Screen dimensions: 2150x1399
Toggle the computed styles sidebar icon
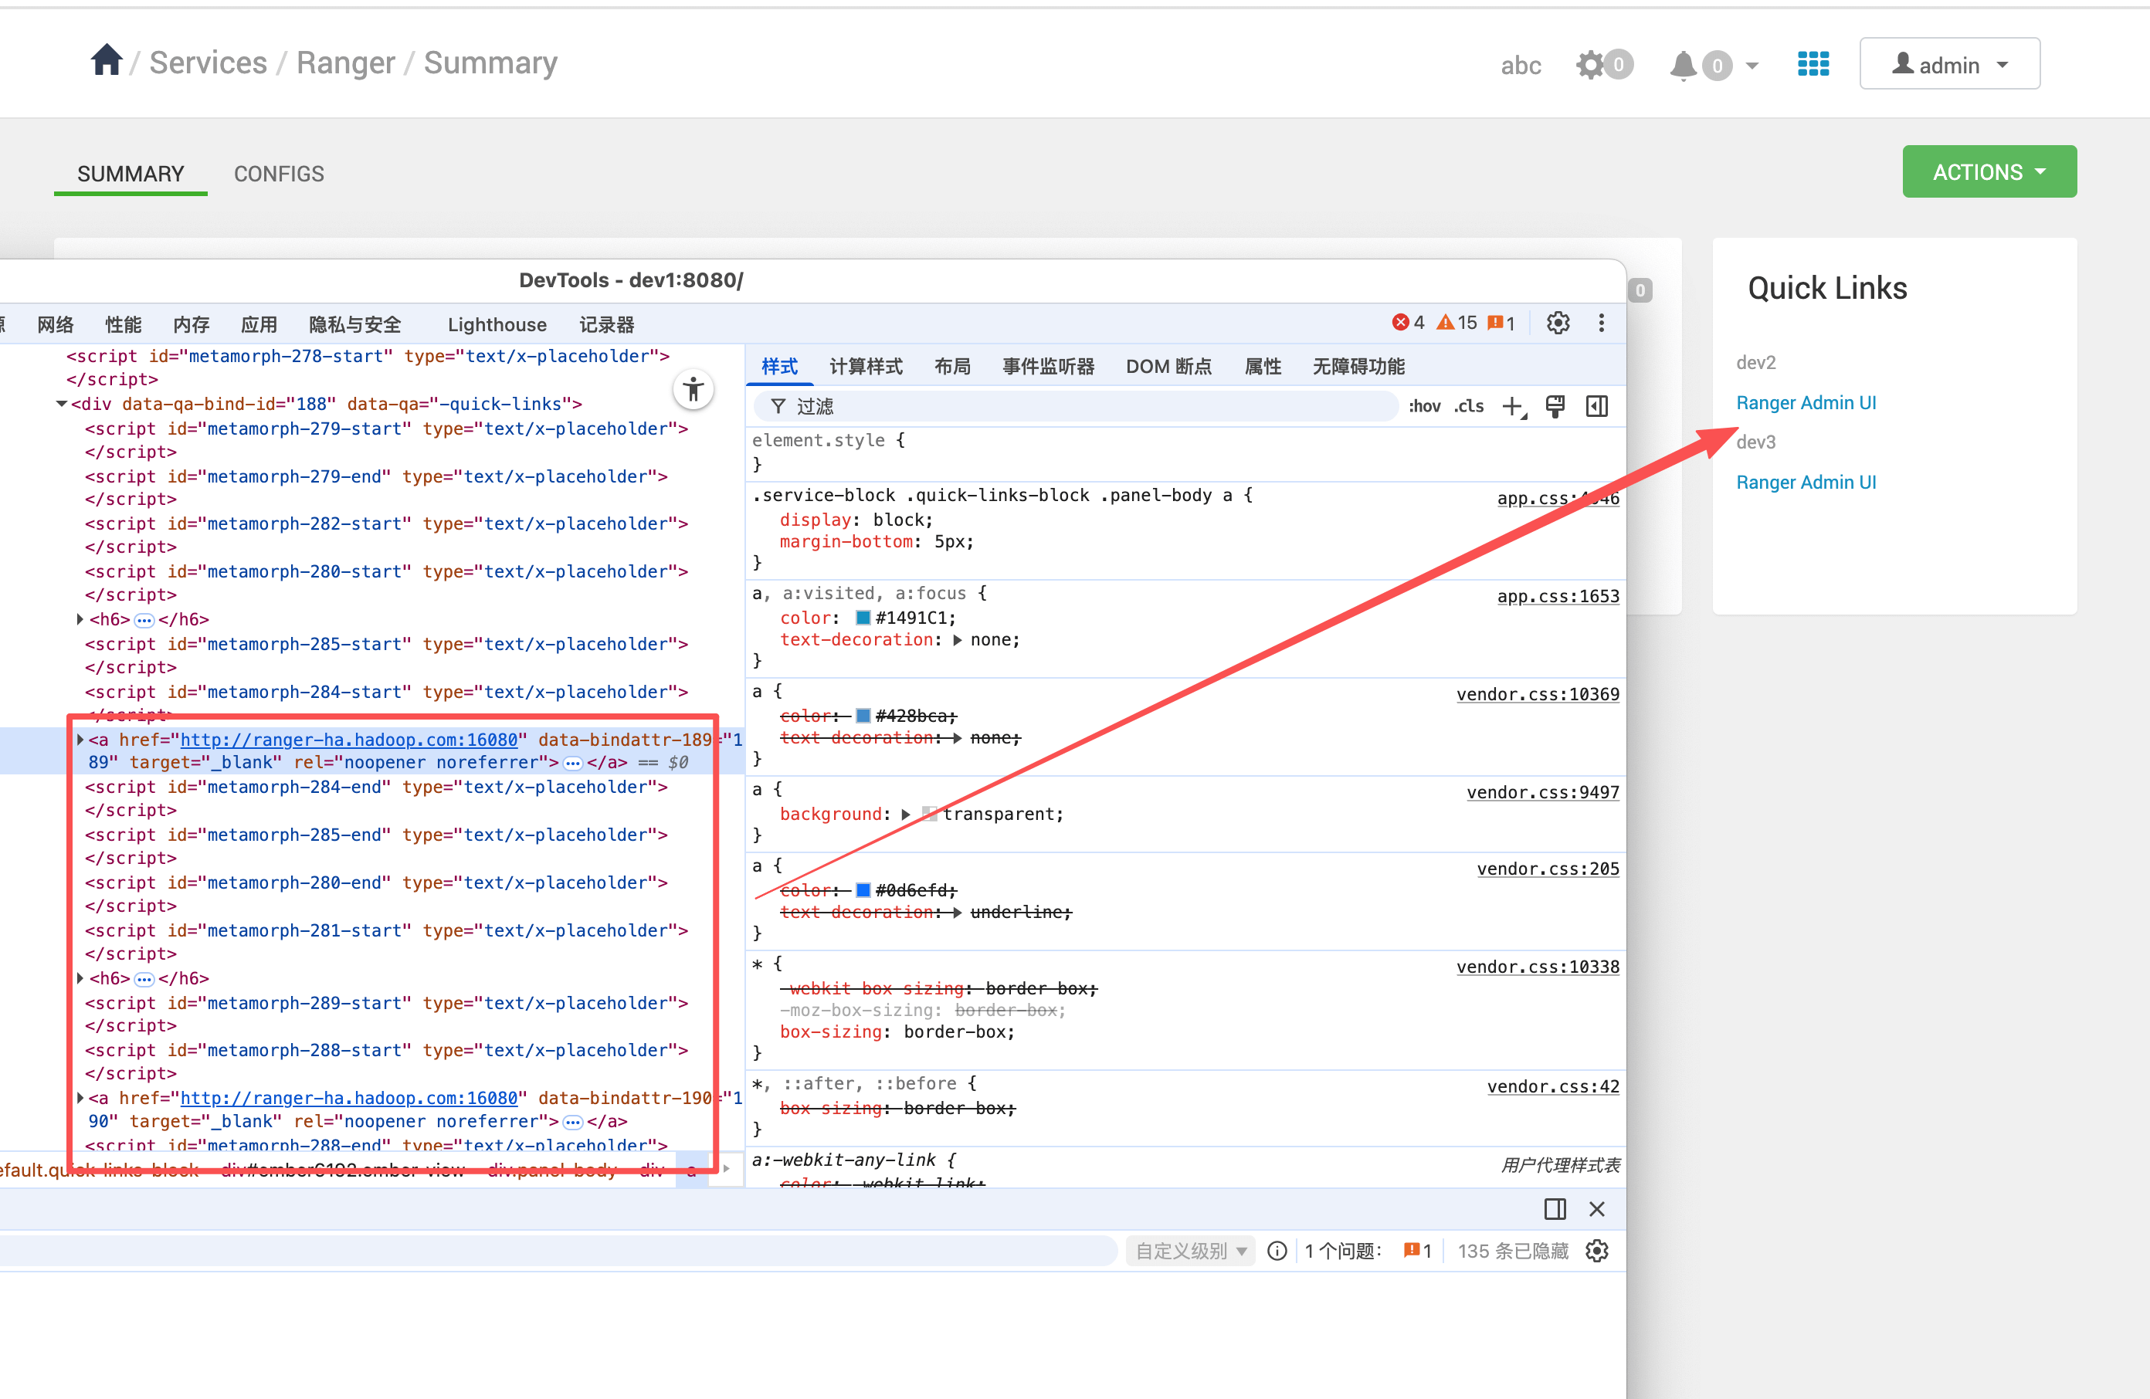point(1596,406)
